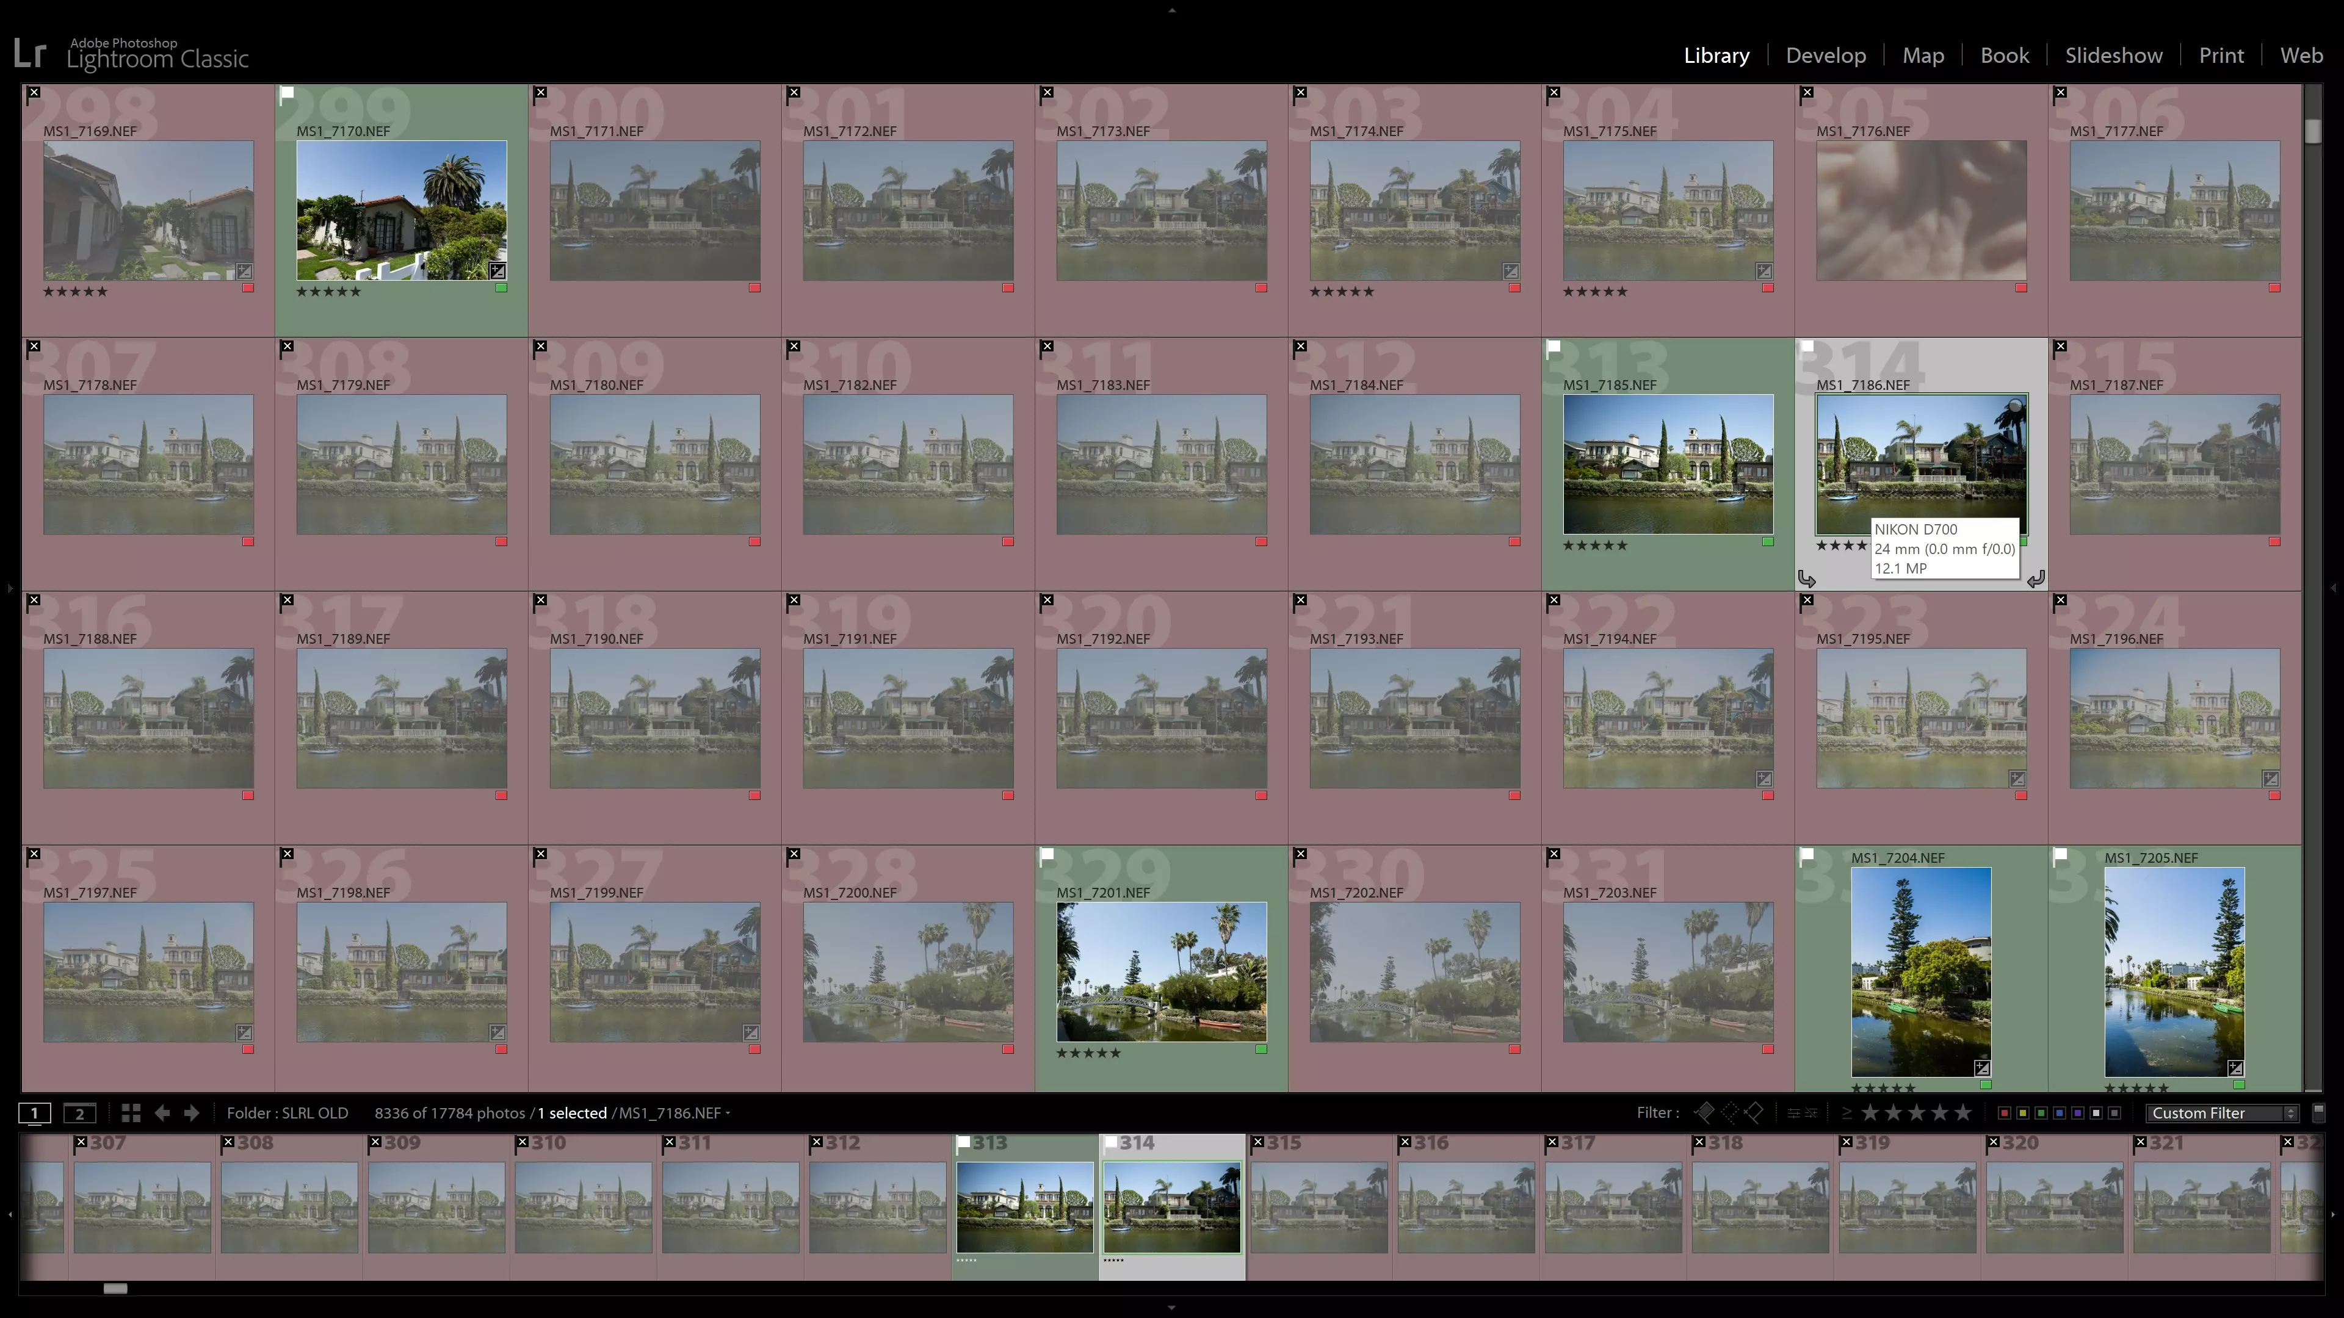
Task: Collapse the bottom filmstrip panel arrow
Action: [1171, 1308]
